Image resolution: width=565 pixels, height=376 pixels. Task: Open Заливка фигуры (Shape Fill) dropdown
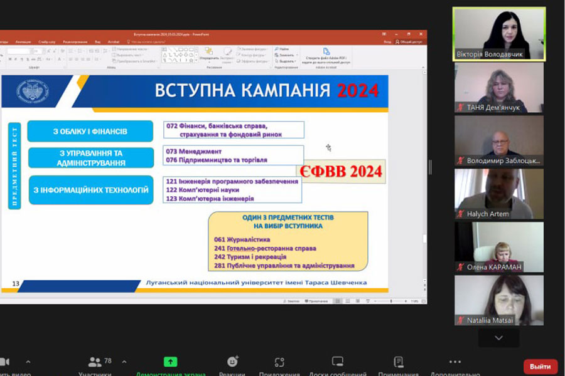click(x=252, y=49)
